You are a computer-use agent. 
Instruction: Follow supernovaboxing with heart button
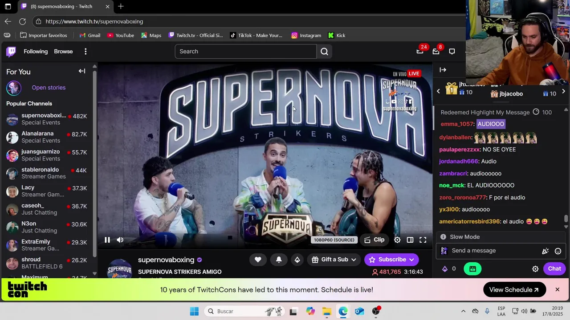tap(258, 260)
